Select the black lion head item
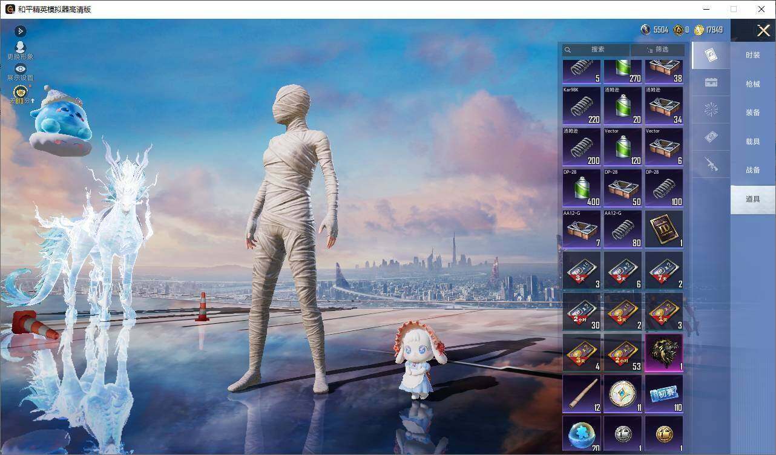The height and width of the screenshot is (455, 776). [664, 352]
